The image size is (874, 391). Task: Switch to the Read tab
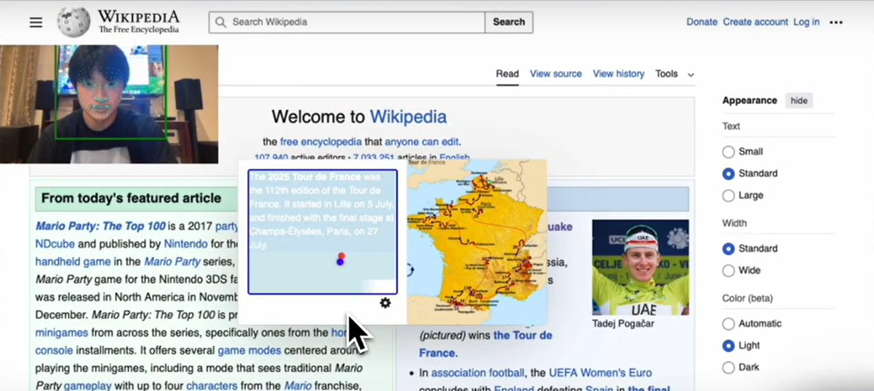coord(507,74)
